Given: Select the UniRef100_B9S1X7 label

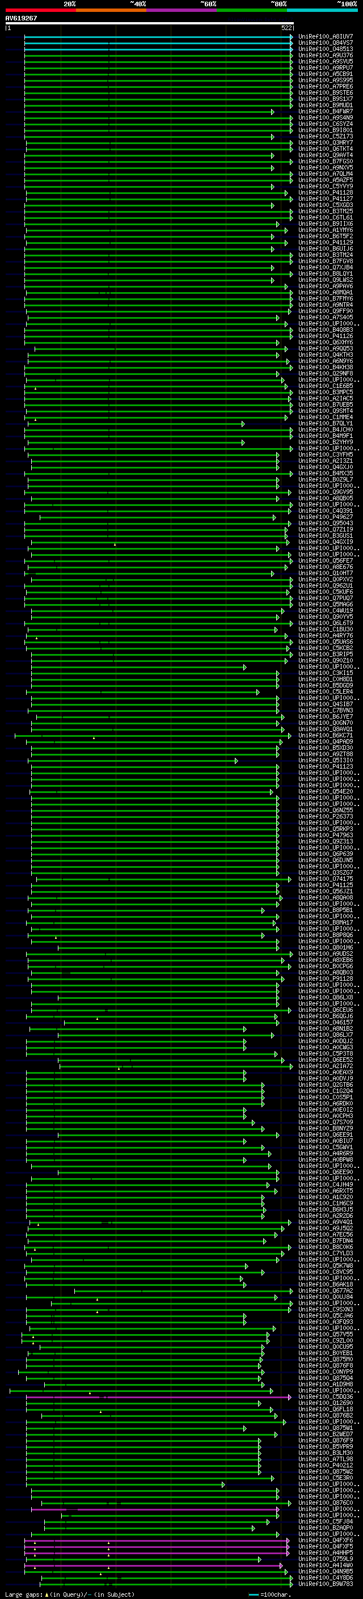Looking at the screenshot, I should (326, 99).
